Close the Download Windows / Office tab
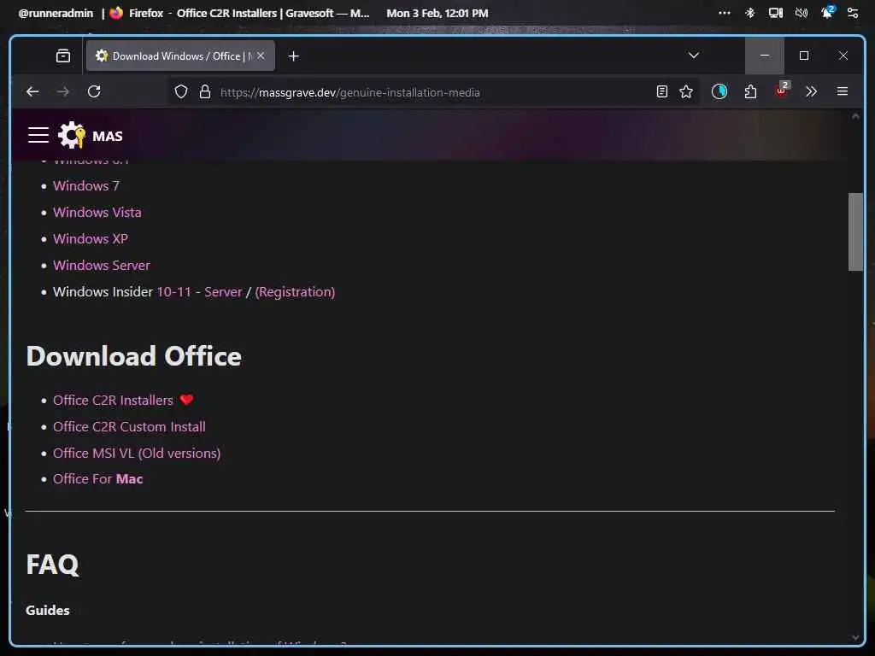 click(261, 56)
